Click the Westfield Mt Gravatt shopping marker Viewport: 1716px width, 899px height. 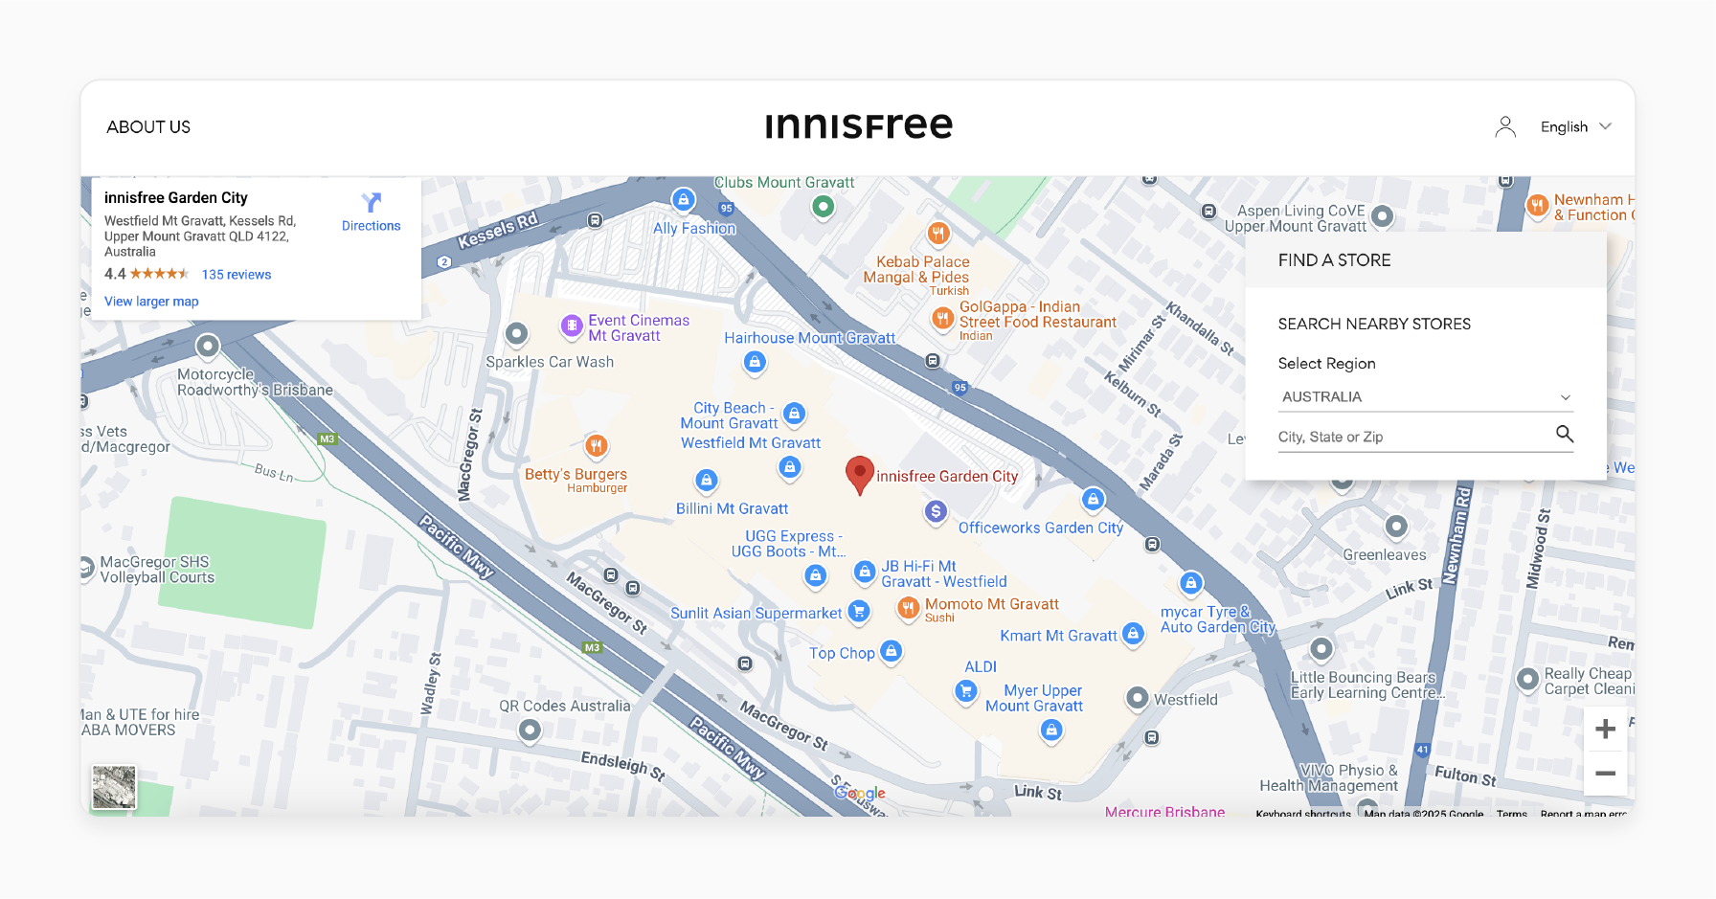pyautogui.click(x=789, y=467)
